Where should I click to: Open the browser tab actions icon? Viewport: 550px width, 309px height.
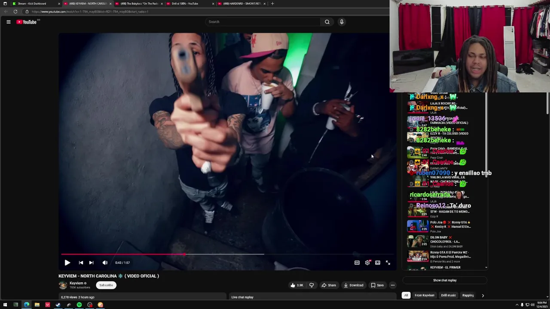5,3
